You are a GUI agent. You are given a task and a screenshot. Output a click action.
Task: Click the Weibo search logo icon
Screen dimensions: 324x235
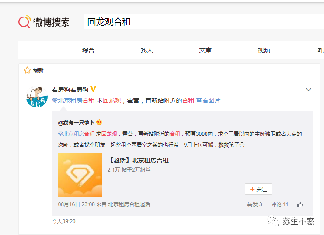24,21
